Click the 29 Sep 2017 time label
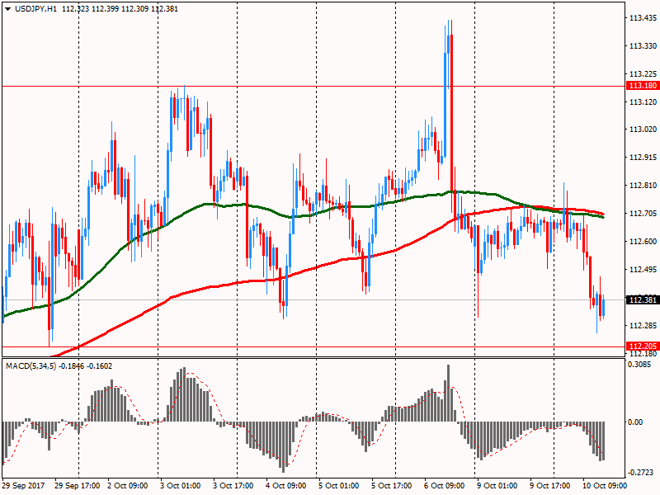660x495 pixels. (24, 486)
